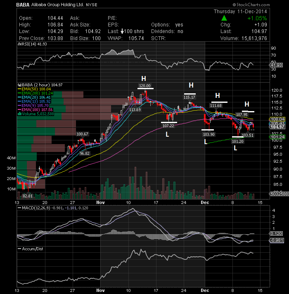Click the EMA(20) 106.41 legend entry

point(36,97)
